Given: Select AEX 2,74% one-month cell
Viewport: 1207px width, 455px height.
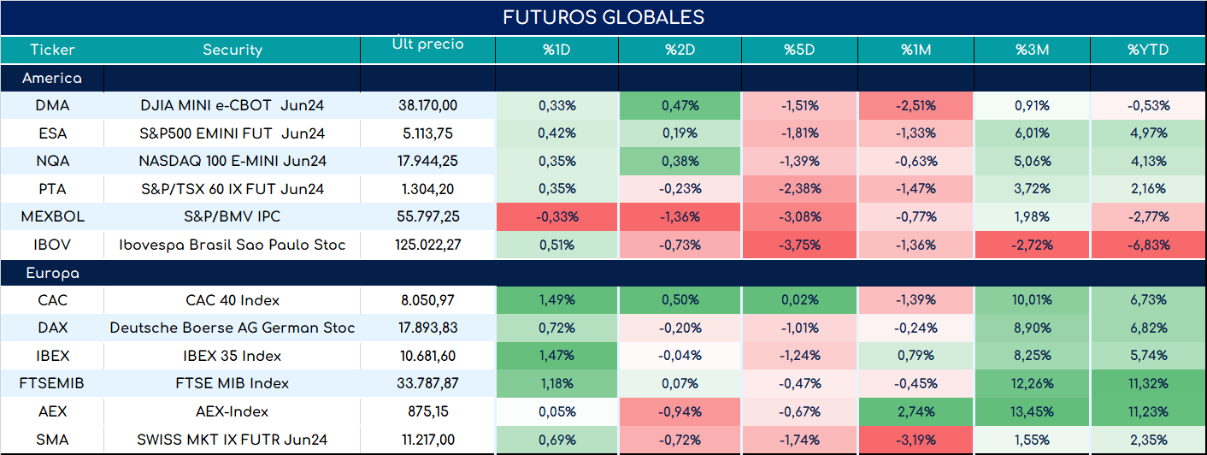Looking at the screenshot, I should click(x=916, y=411).
